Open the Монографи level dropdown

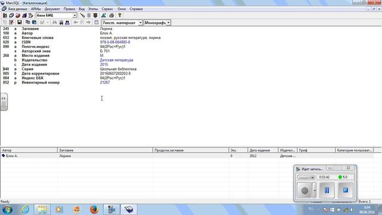click(168, 23)
